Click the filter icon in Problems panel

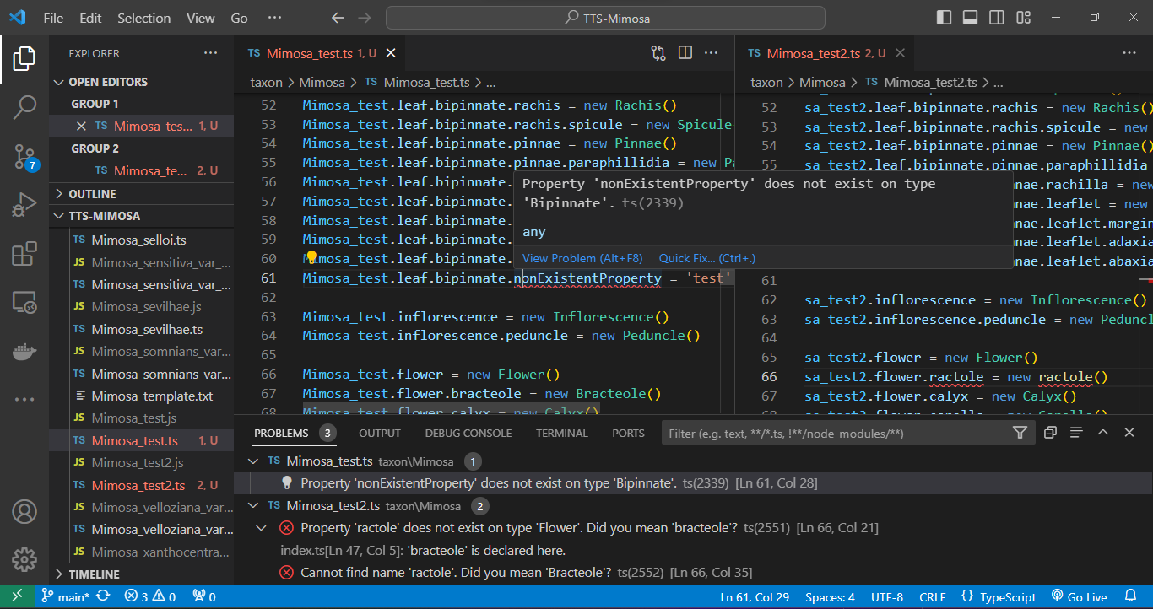[x=1020, y=433]
